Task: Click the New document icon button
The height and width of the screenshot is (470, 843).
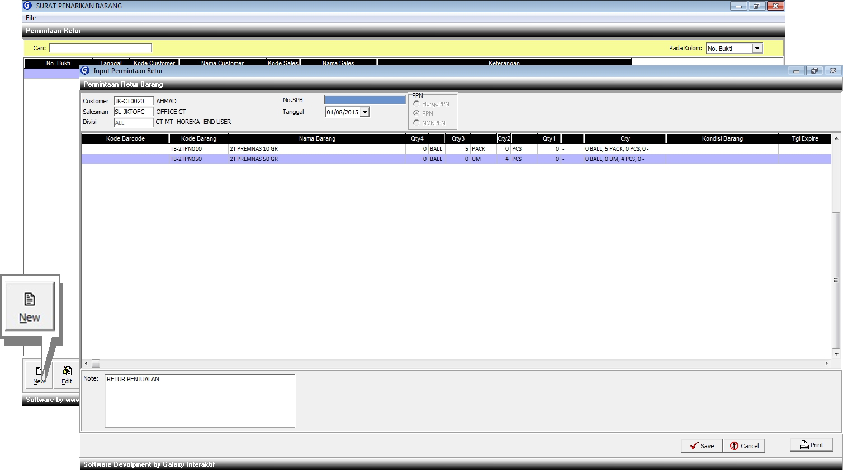Action: pyautogui.click(x=39, y=375)
